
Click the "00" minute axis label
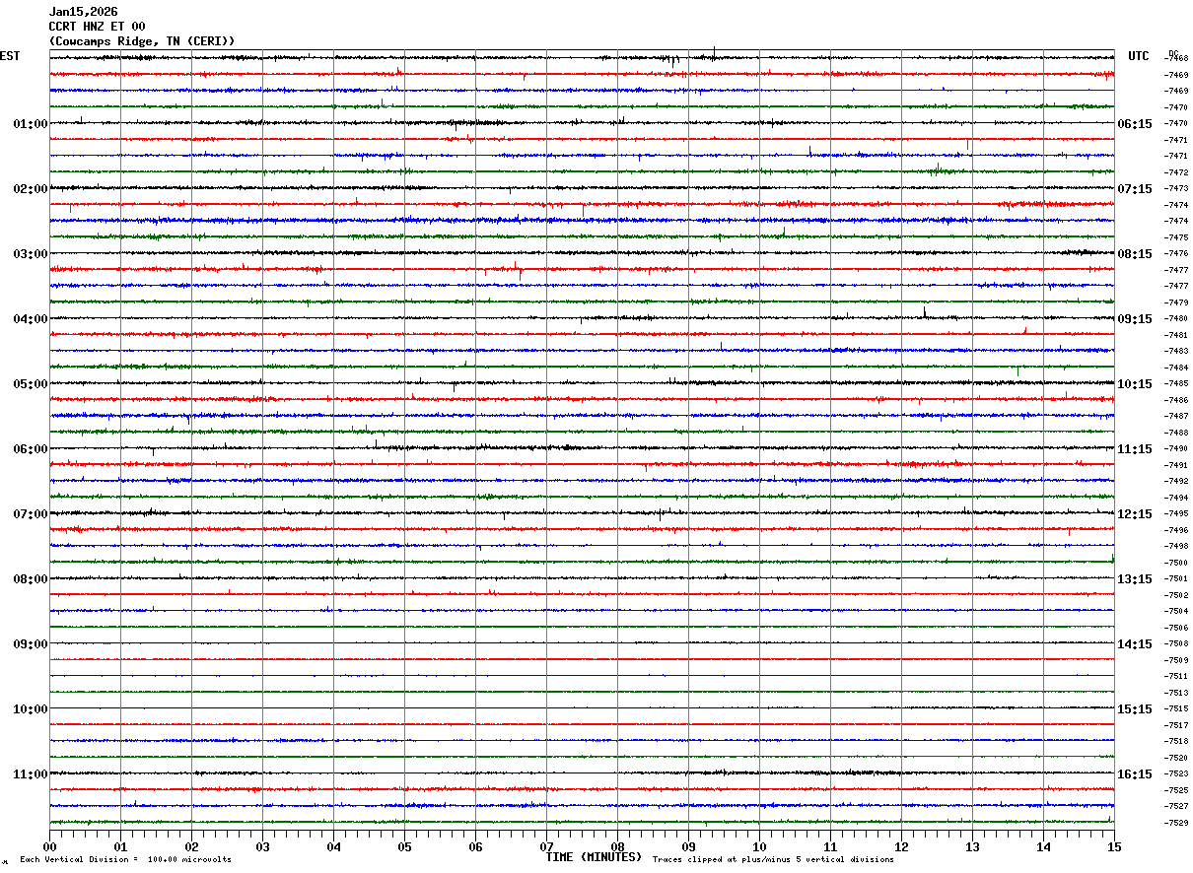click(x=49, y=847)
